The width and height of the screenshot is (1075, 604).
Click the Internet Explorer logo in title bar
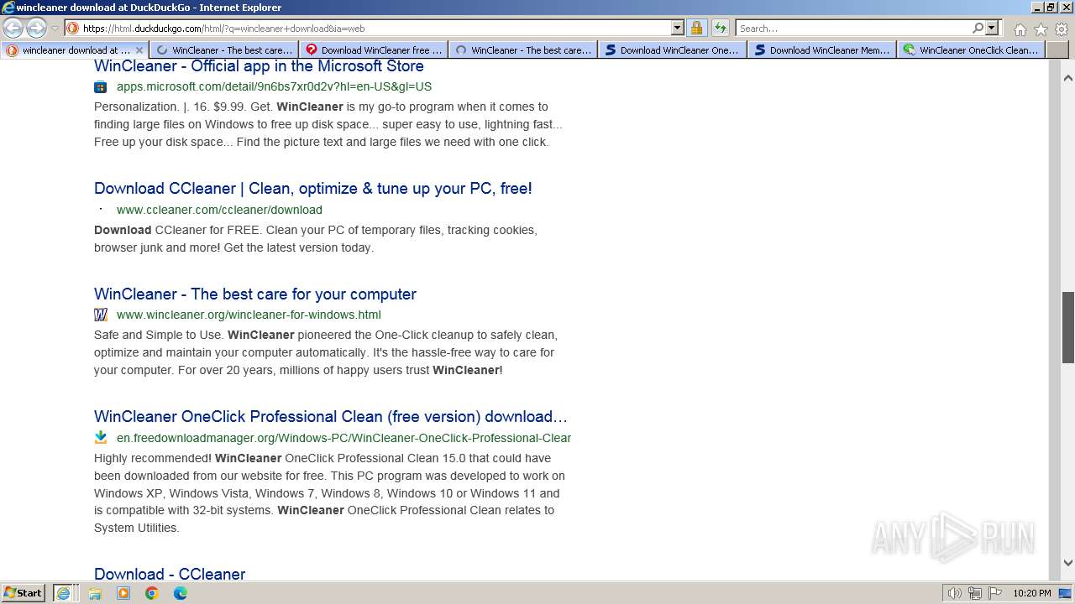pyautogui.click(x=8, y=8)
